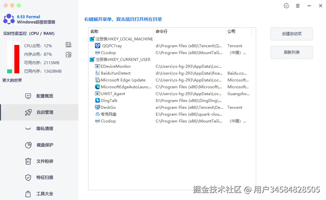Click the Baidu.co... company cell
This screenshot has height=200, width=326.
(237, 73)
